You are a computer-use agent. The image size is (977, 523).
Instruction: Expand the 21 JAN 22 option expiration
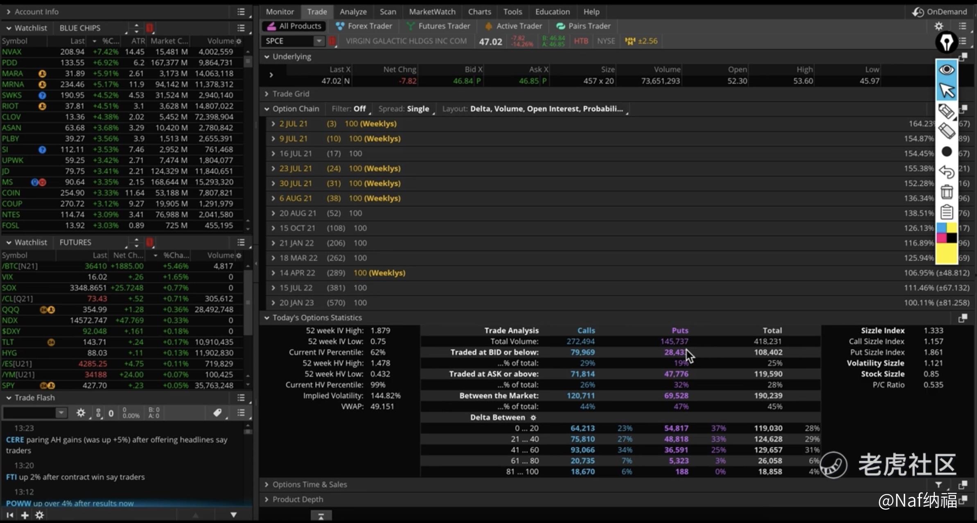(273, 243)
